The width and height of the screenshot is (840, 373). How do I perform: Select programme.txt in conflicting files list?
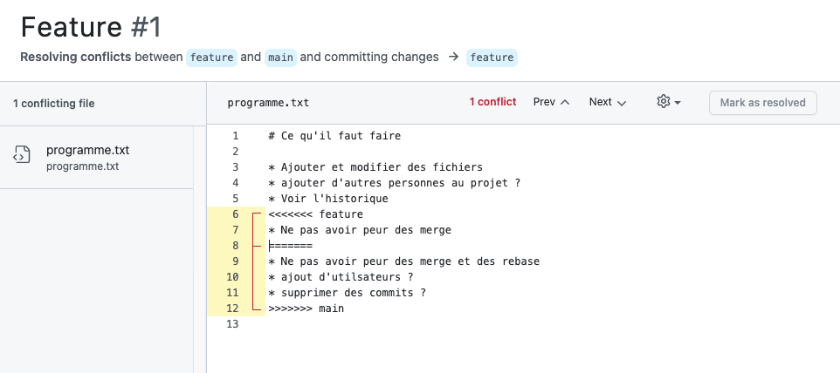point(87,150)
